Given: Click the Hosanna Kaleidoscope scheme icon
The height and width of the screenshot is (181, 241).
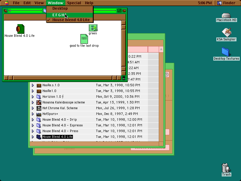Looking at the screenshot, I should (39, 103).
